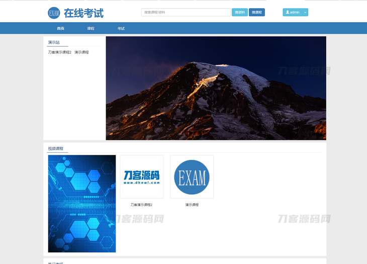The width and height of the screenshot is (367, 264).
Task: Switch to the 考试 nav tab
Action: [121, 29]
